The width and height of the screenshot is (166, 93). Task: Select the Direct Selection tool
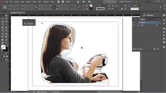coord(6,16)
